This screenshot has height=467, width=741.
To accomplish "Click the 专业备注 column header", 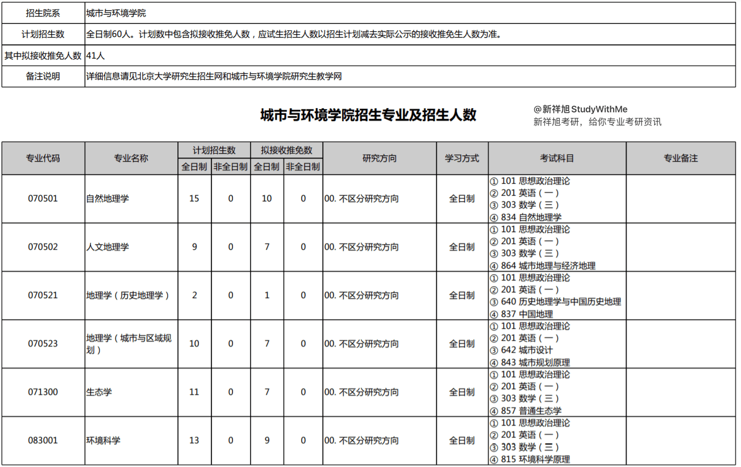I will tap(680, 158).
